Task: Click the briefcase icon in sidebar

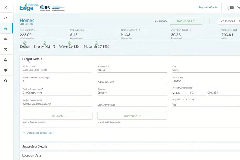Action: click(x=6, y=60)
